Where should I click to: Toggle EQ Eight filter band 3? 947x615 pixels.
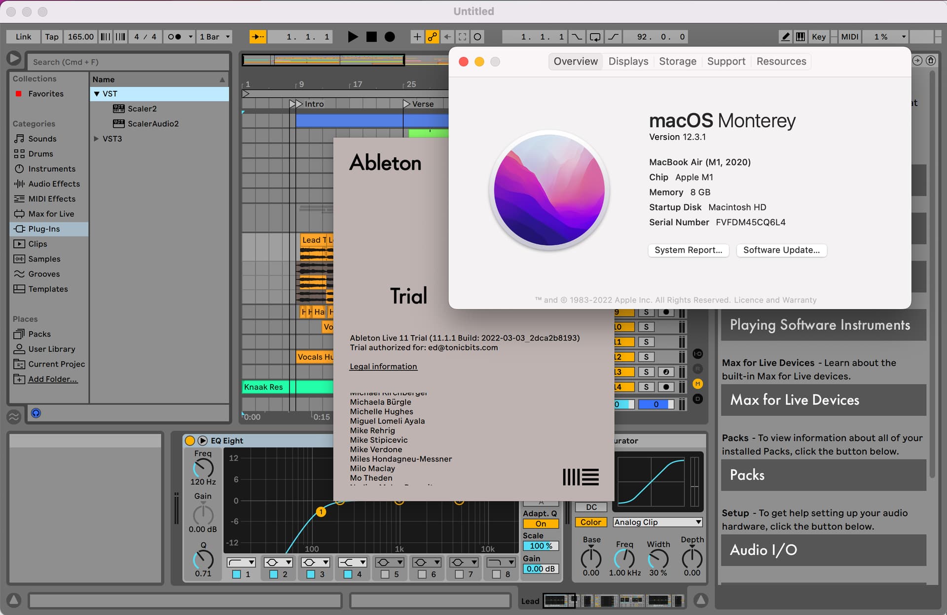pos(310,574)
